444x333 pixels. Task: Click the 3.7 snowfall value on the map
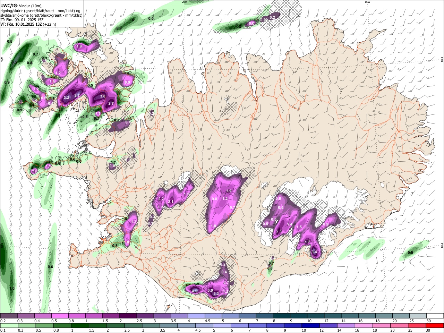tap(77, 95)
